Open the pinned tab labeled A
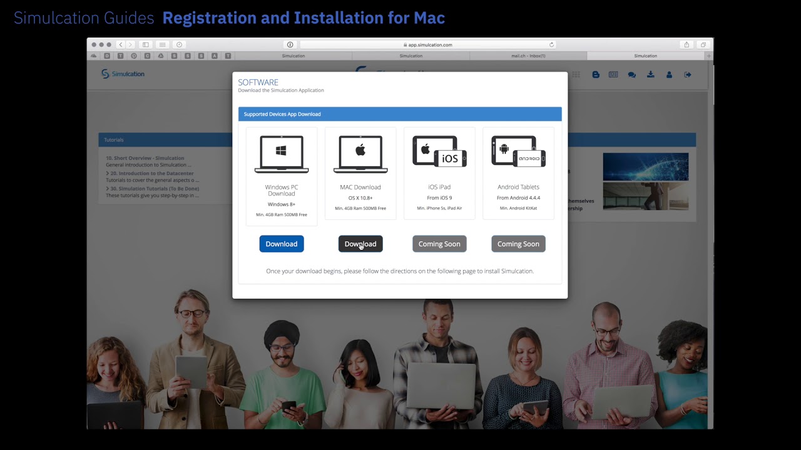 click(x=215, y=56)
